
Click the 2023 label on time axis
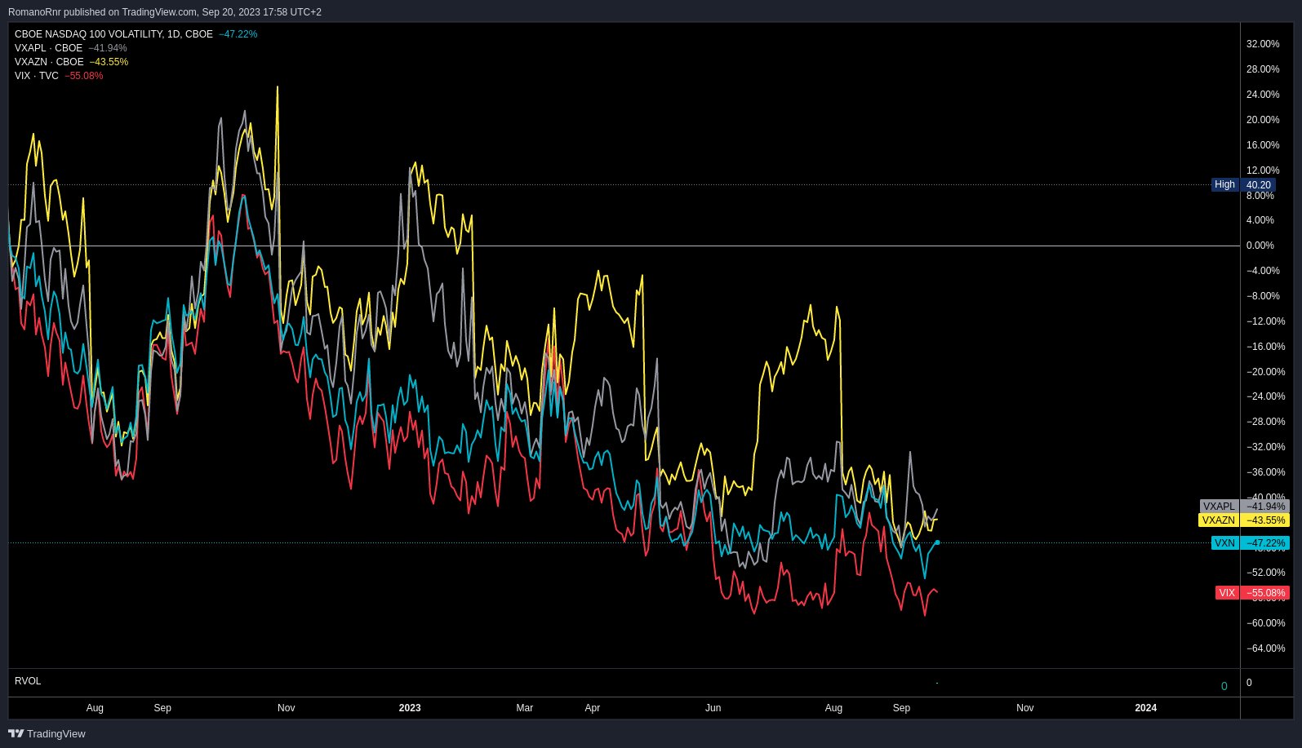pyautogui.click(x=410, y=708)
